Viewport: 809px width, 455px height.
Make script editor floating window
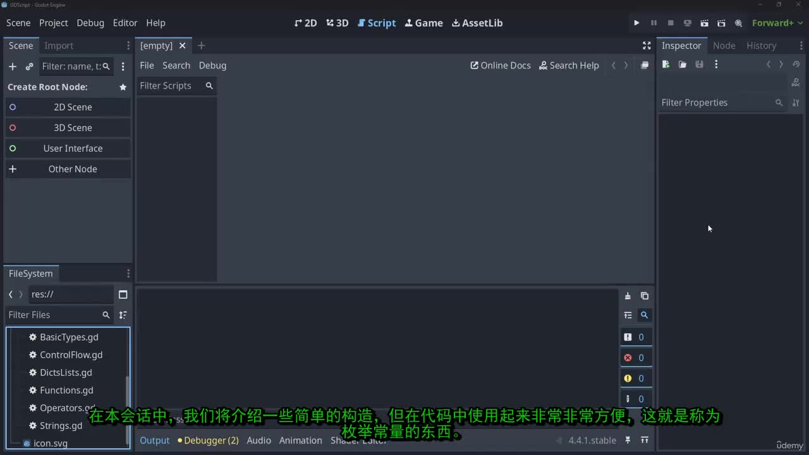tap(645, 65)
